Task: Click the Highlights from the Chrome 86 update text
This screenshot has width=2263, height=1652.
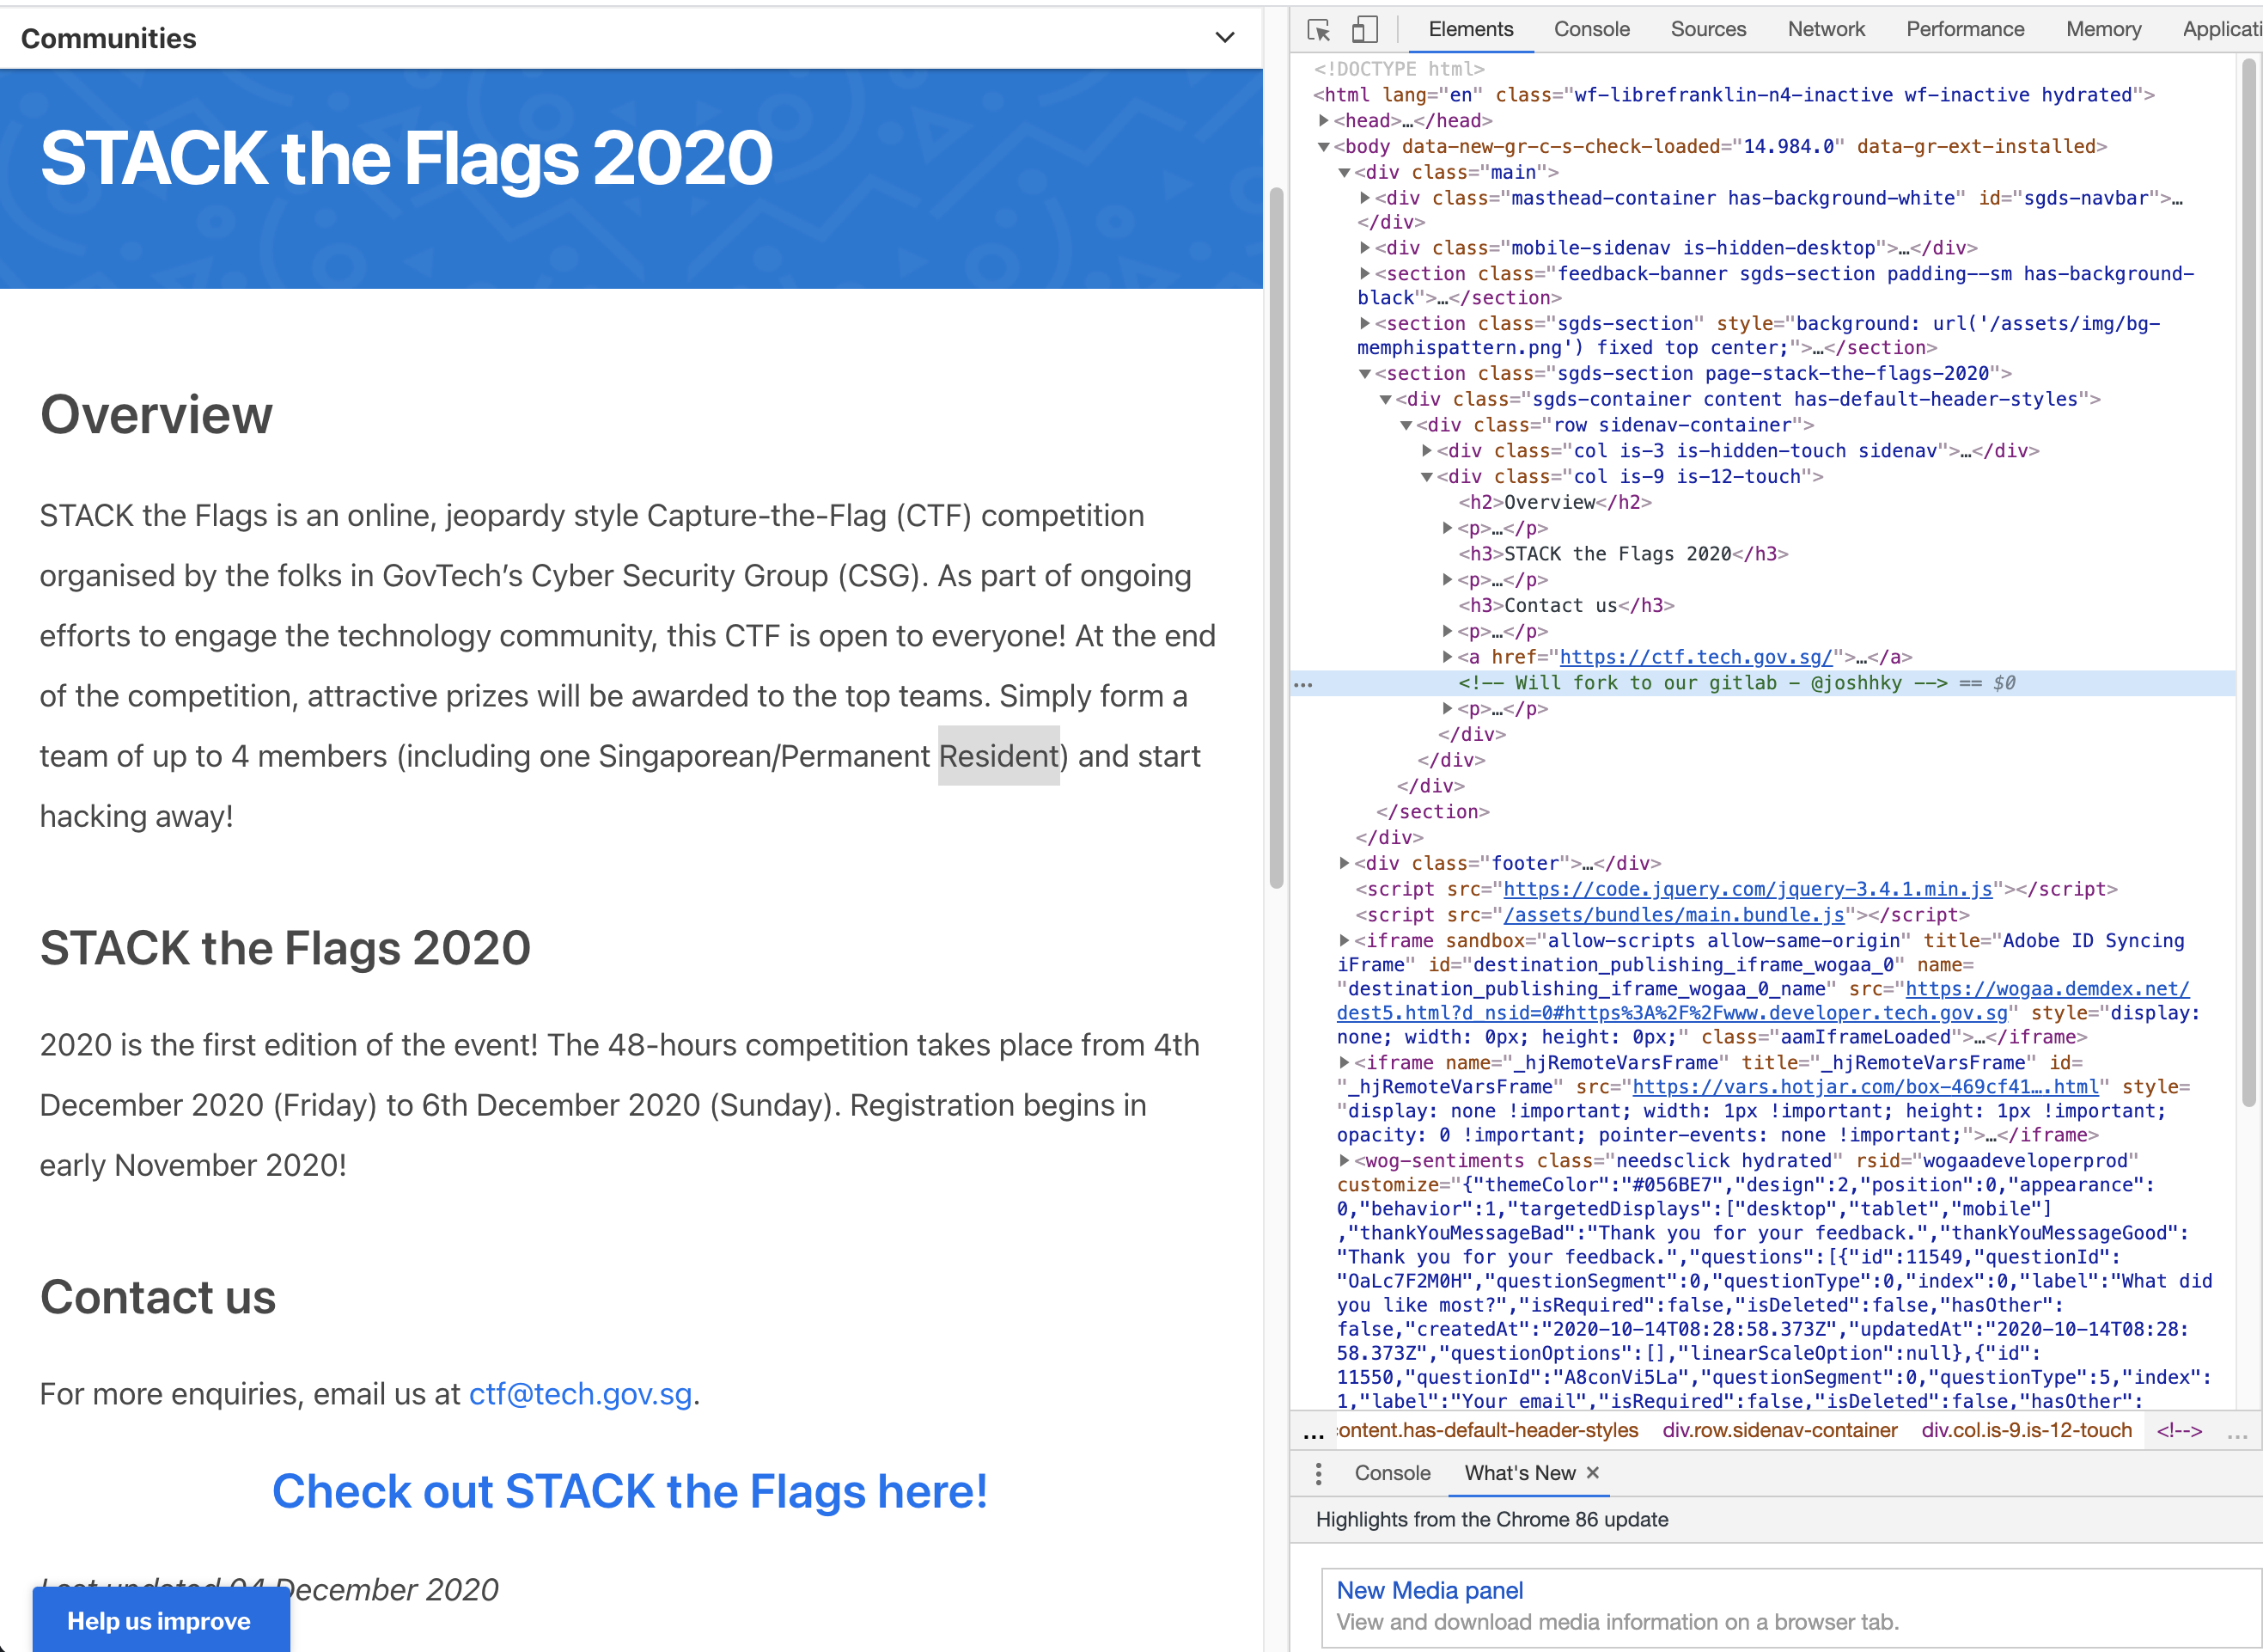Action: 1491,1519
